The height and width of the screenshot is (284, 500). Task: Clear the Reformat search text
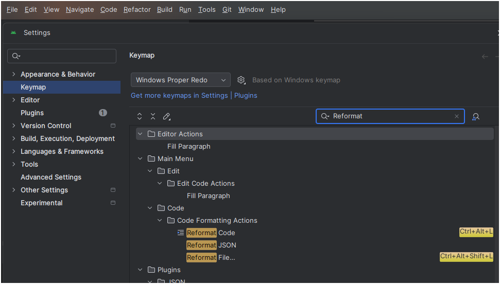(x=456, y=116)
